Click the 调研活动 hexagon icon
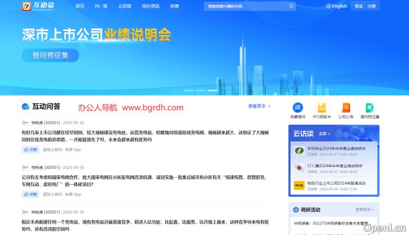 (296, 210)
